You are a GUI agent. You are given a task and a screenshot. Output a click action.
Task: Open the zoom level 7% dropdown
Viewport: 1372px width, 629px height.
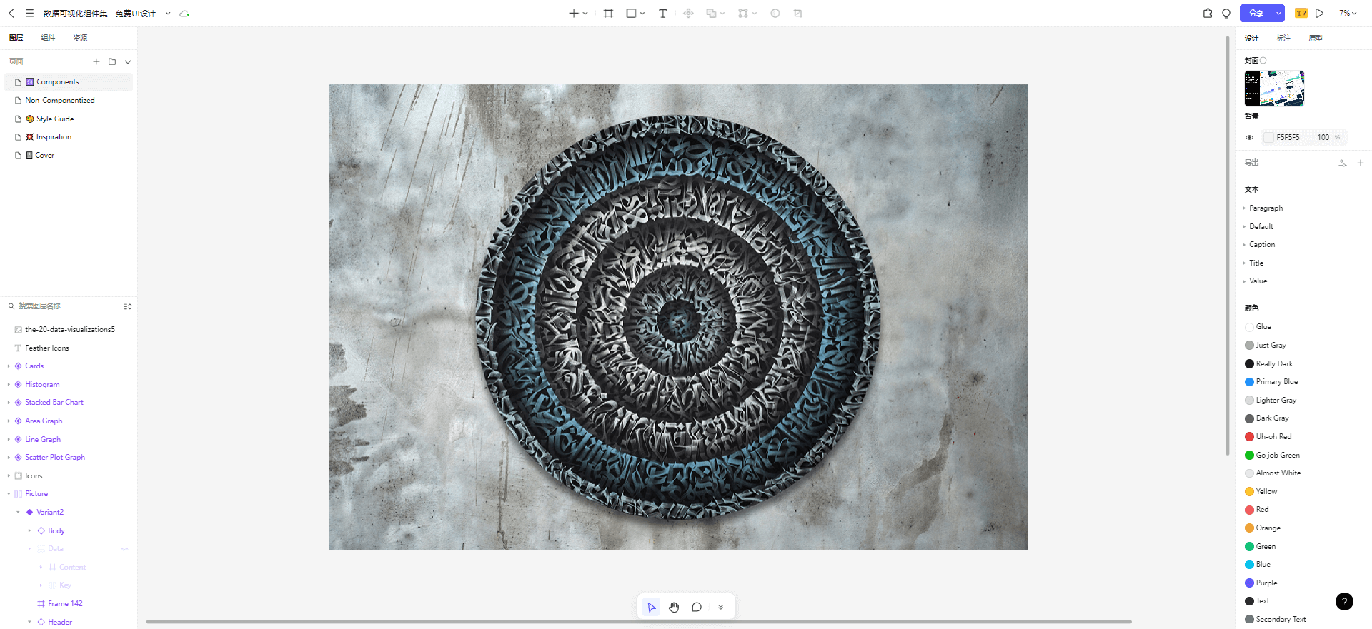(x=1347, y=13)
